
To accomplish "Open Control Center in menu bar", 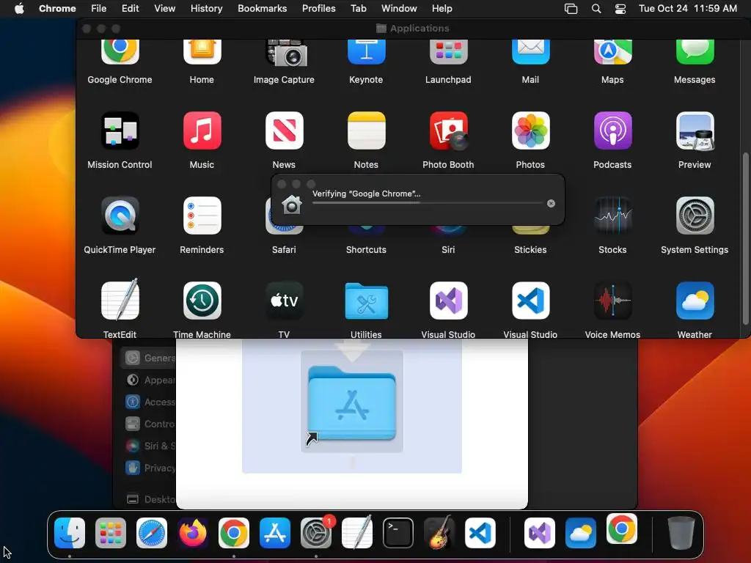I will (x=620, y=8).
